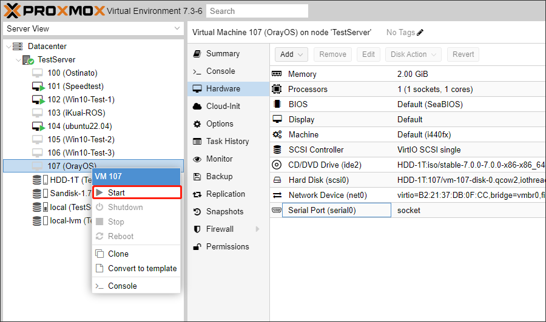This screenshot has height=322, width=546.
Task: Open the Task History tab
Action: pos(229,141)
